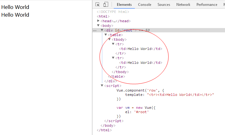Viewport: 225px width, 135px height.
Task: Select the opening html tag
Action: click(103, 16)
